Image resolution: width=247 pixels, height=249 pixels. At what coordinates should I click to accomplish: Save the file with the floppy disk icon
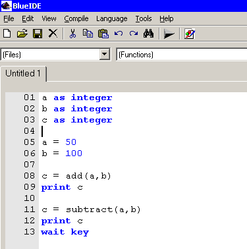(x=38, y=34)
